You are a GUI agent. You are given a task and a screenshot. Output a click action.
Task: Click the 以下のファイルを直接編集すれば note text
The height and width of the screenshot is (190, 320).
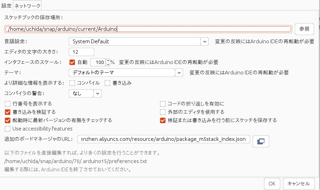pyautogui.click(x=82, y=153)
